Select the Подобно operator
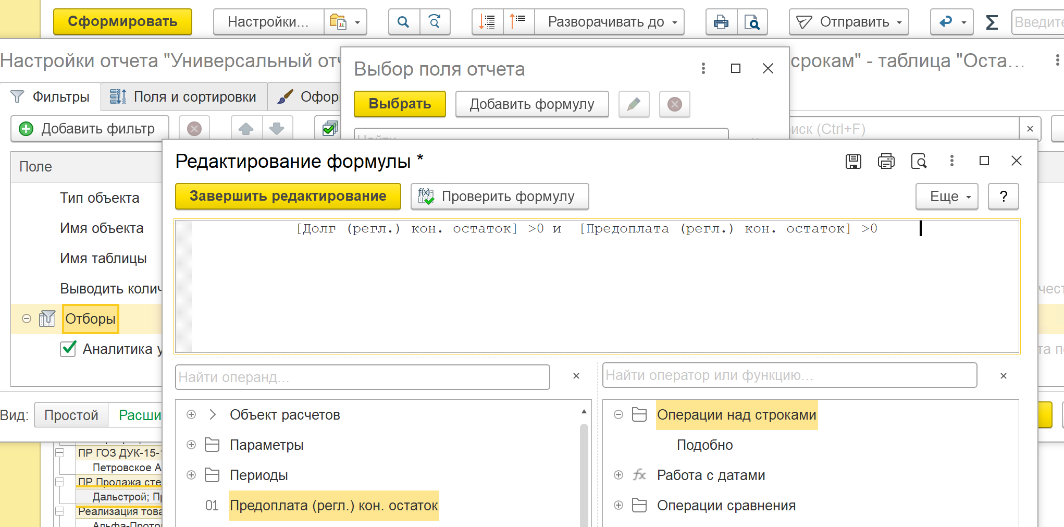This screenshot has height=527, width=1064. (704, 445)
